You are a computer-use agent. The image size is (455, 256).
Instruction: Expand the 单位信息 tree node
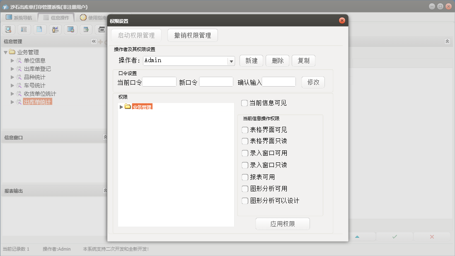[12, 60]
